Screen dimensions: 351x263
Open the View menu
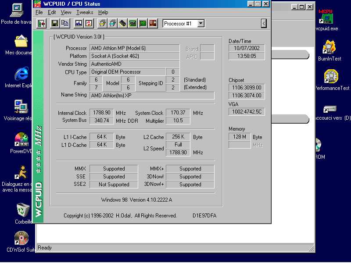pos(66,12)
